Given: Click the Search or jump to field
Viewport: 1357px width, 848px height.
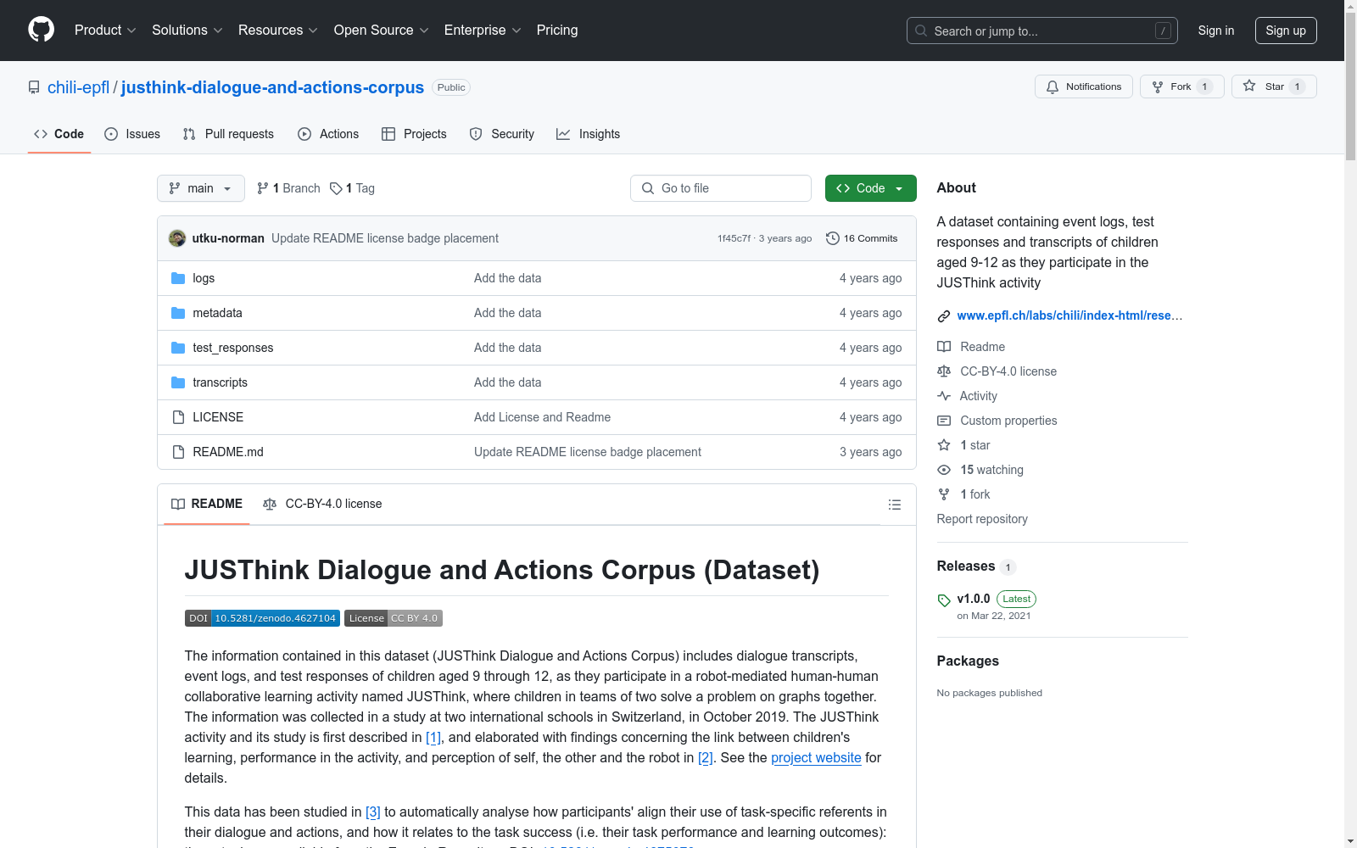Looking at the screenshot, I should click(1042, 31).
